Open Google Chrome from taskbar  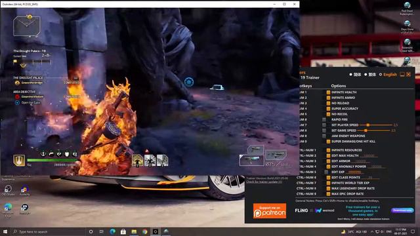(145, 231)
